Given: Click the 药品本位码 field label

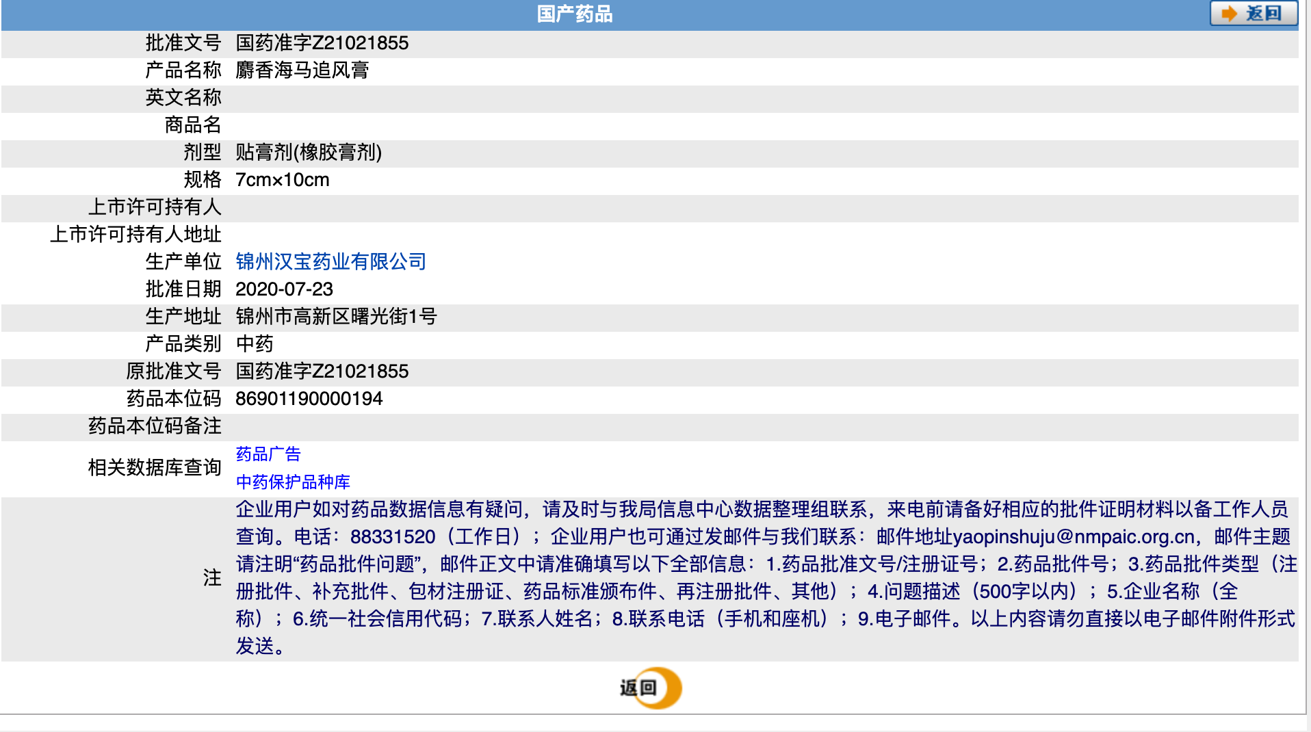Looking at the screenshot, I should (174, 399).
